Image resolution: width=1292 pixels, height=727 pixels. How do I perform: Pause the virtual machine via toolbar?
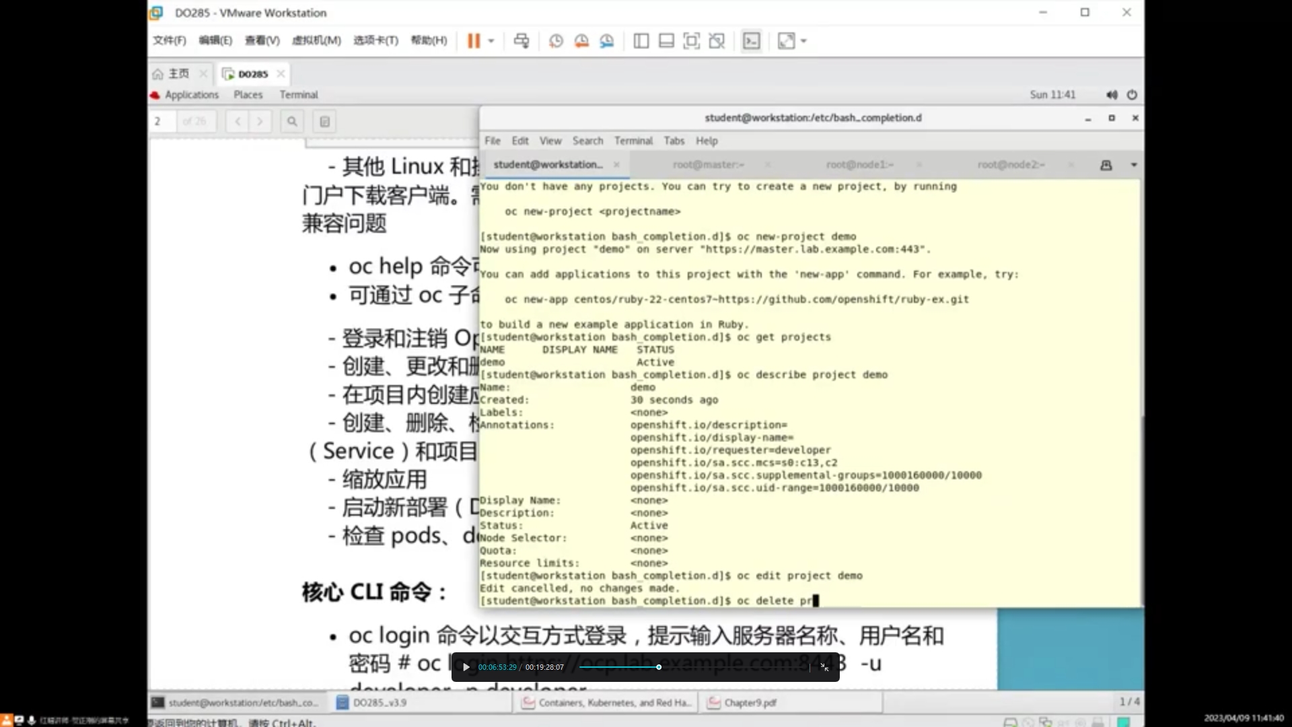[x=474, y=41]
